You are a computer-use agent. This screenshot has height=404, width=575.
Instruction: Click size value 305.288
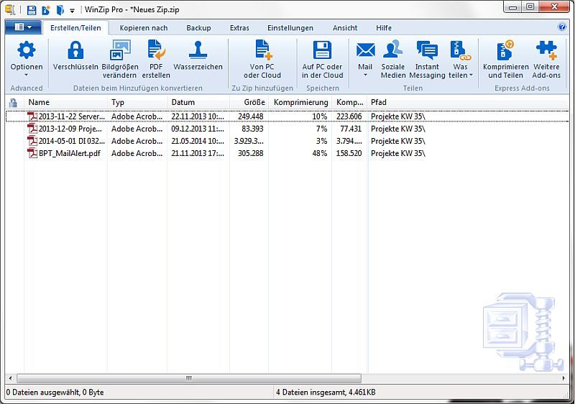pyautogui.click(x=250, y=153)
